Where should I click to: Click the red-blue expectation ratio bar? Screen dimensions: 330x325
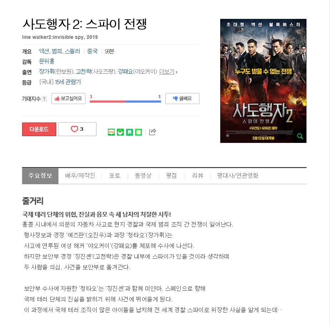125,102
